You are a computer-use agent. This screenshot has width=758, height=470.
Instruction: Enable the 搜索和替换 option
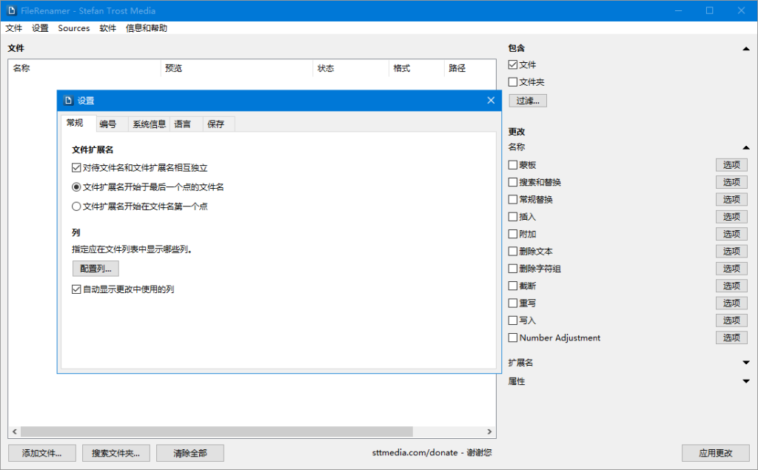513,181
